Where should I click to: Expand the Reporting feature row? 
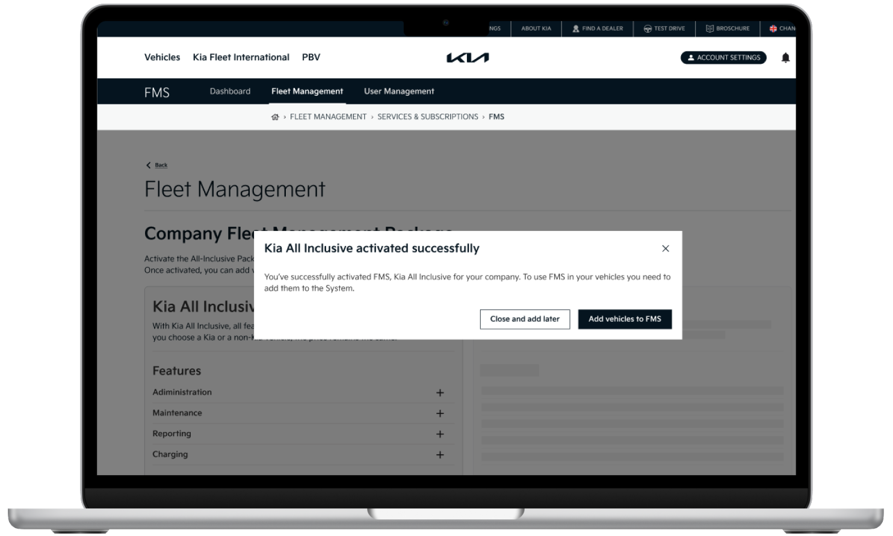pyautogui.click(x=439, y=434)
